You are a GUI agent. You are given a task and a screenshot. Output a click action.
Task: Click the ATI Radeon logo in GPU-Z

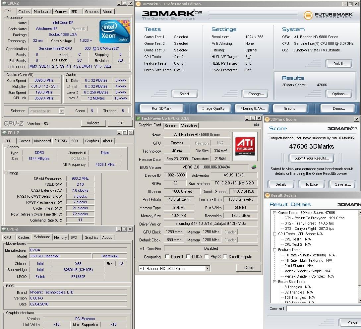coord(245,146)
